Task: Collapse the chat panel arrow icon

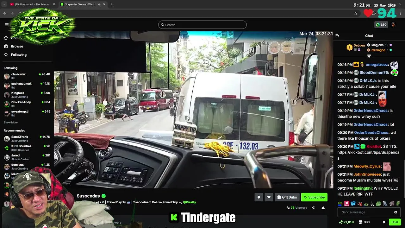Action: 337,36
